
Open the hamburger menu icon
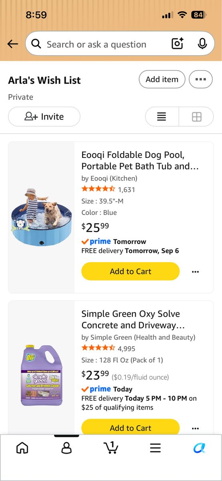tap(155, 448)
